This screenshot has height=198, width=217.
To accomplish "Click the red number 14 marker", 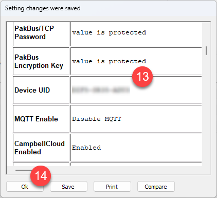I will pyautogui.click(x=41, y=176).
